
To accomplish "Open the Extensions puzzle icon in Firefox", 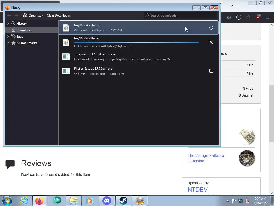I will (248, 17).
